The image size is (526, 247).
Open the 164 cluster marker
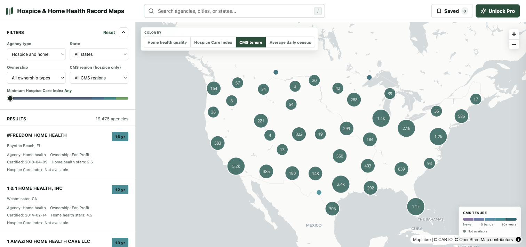point(214,88)
